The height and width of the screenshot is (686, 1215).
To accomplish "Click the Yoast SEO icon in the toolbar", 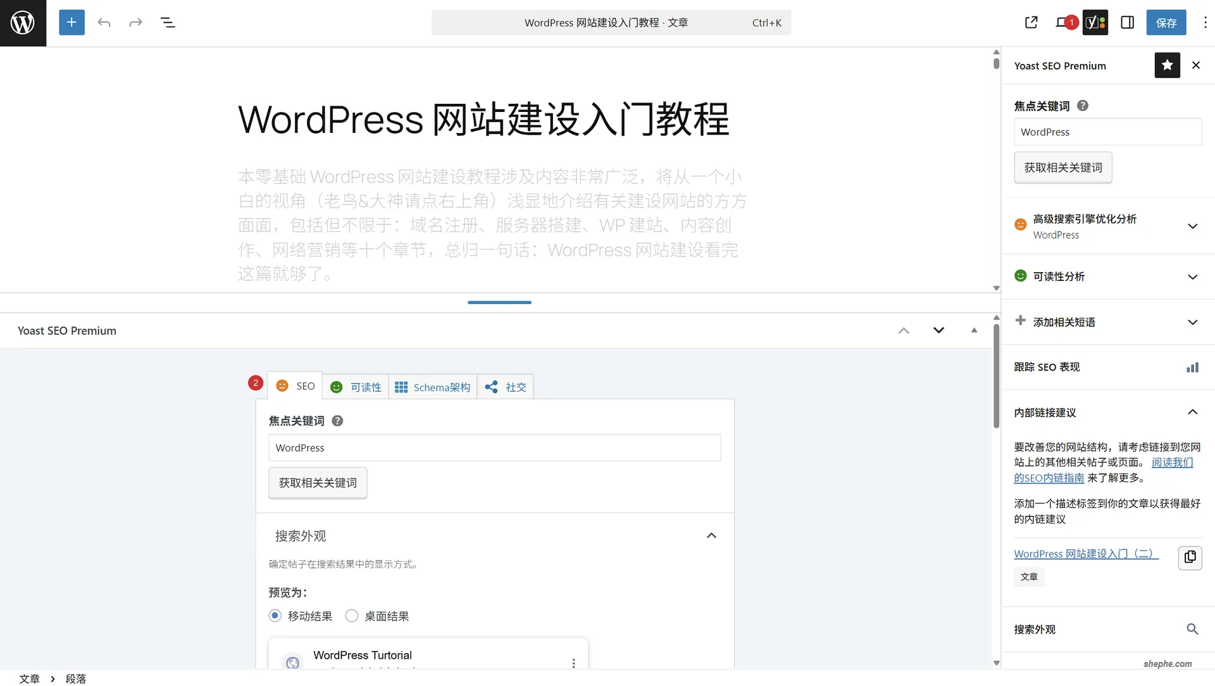I will [x=1095, y=22].
